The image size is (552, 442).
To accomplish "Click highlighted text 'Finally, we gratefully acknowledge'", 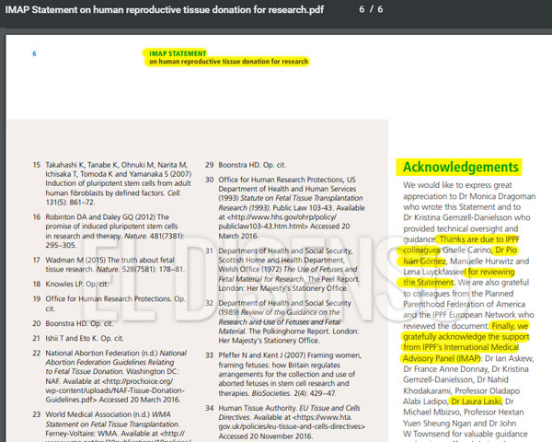I will [466, 331].
